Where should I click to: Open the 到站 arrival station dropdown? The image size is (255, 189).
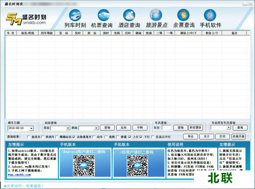[96, 128]
